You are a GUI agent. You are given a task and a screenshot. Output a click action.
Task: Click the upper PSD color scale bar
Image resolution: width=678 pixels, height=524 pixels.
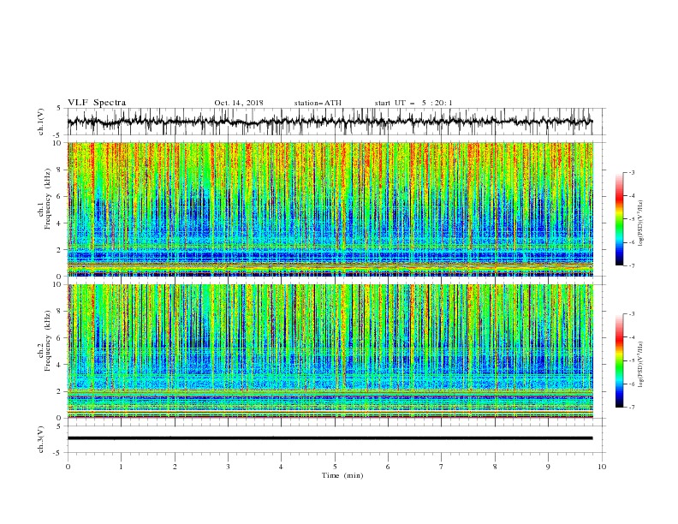(619, 219)
